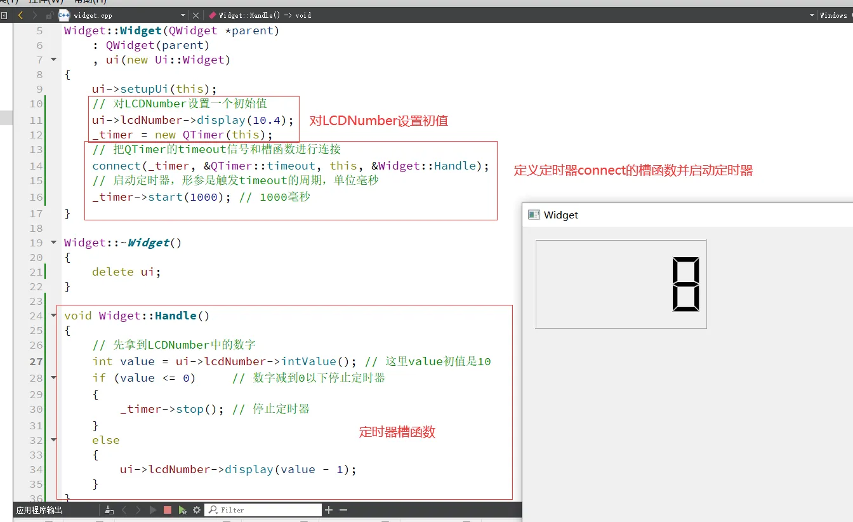This screenshot has height=522, width=853.
Task: Toggle the lock icon next to widget.cpp tab
Action: 48,15
